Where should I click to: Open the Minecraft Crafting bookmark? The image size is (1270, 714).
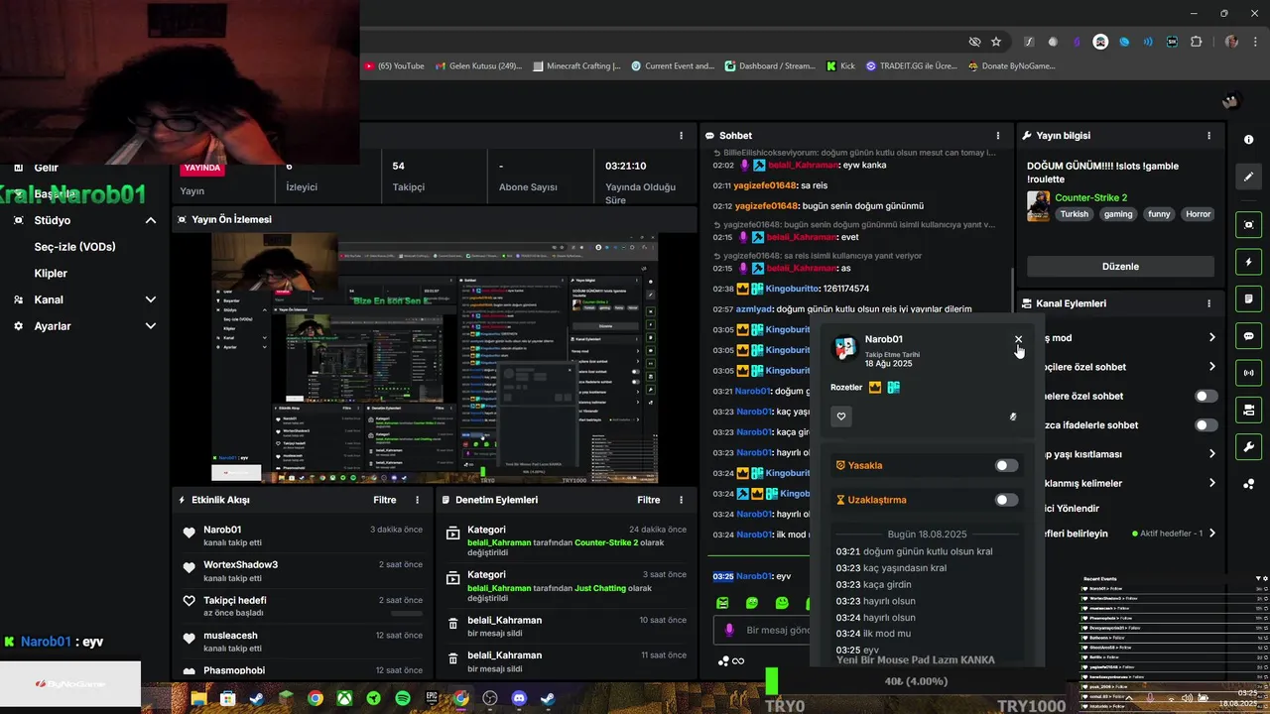[576, 66]
